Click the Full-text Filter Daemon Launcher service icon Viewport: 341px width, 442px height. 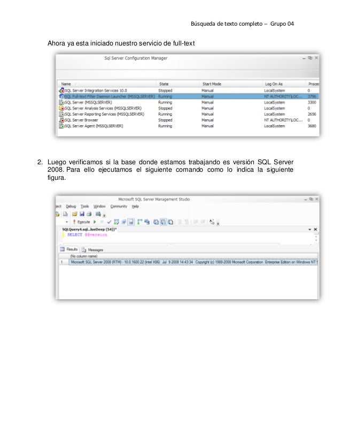(61, 96)
